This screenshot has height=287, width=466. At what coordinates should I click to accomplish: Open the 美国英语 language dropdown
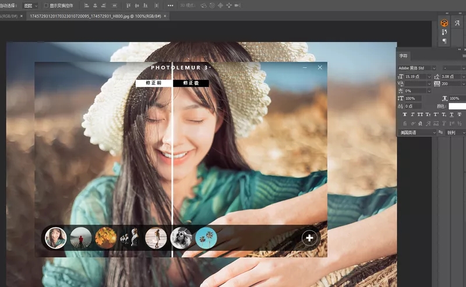point(417,132)
